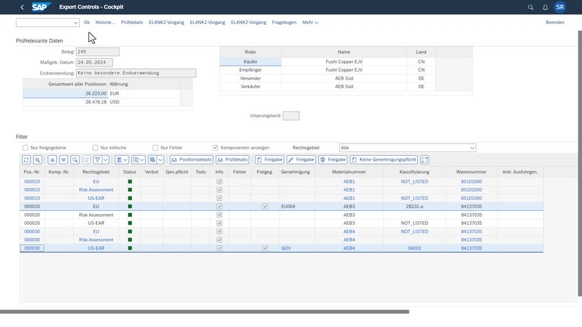Open the Historie menu item

coord(105,23)
